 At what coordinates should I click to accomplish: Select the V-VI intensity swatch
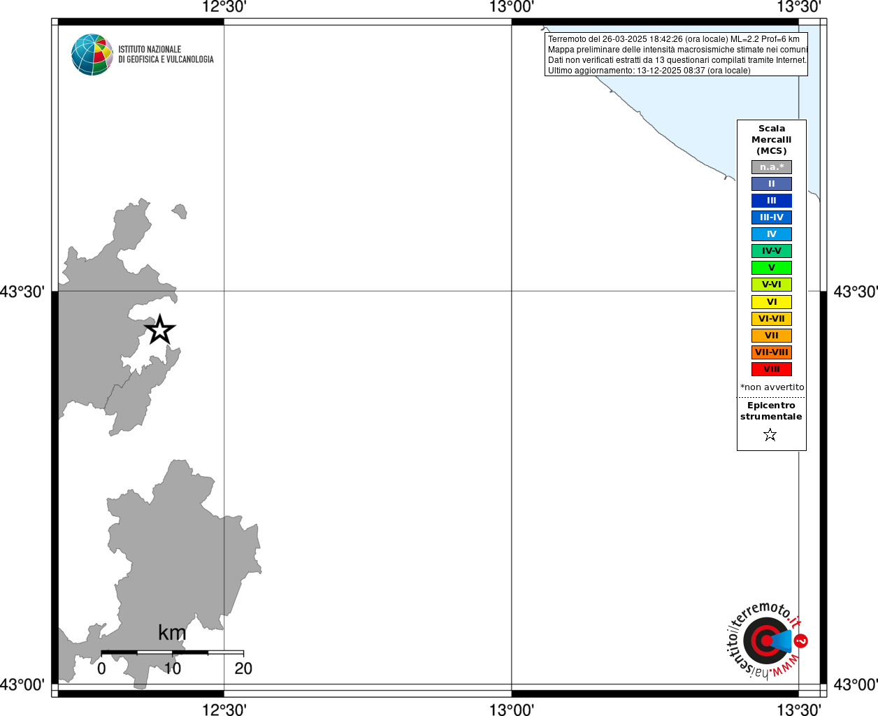pos(772,285)
